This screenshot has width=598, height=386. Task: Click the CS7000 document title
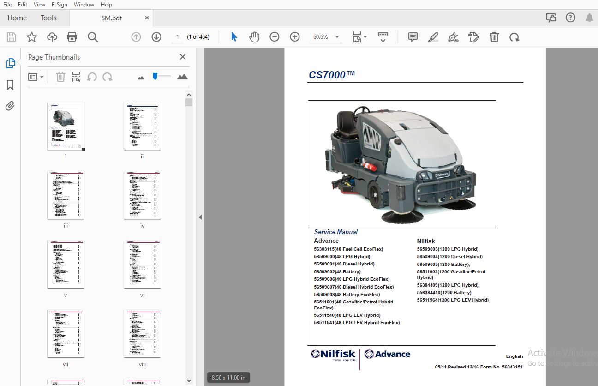pyautogui.click(x=332, y=75)
